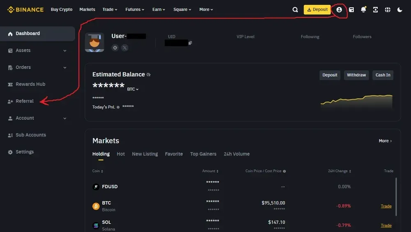411x232 pixels.
Task: Sort by Coin column arrows
Action: coord(102,171)
